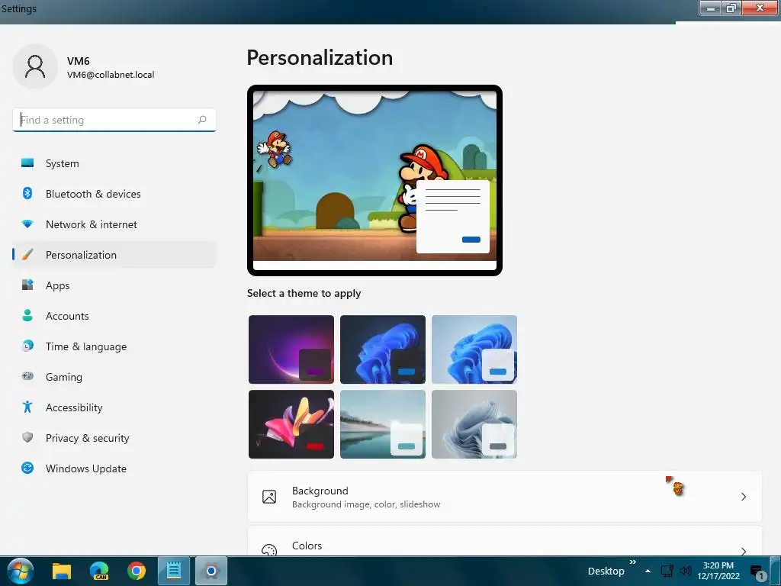
Task: Click the Accounts person icon
Action: pos(27,315)
